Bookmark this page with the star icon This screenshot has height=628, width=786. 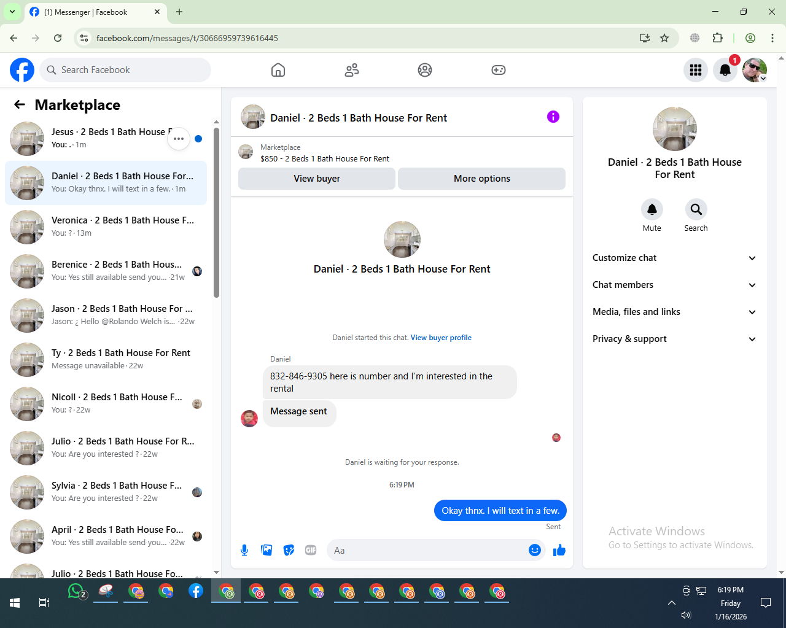pyautogui.click(x=664, y=38)
